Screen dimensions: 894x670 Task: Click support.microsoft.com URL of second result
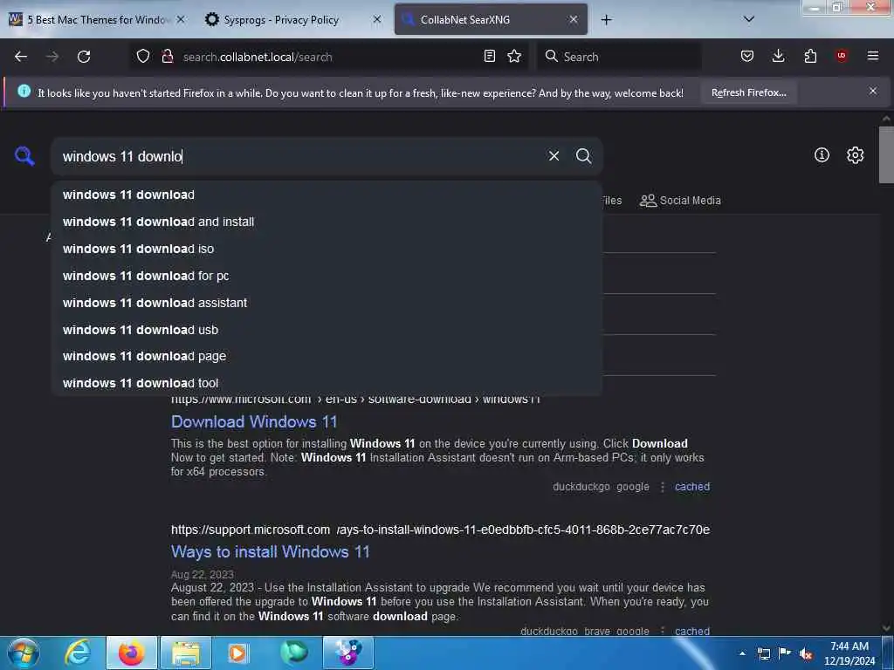pos(440,530)
